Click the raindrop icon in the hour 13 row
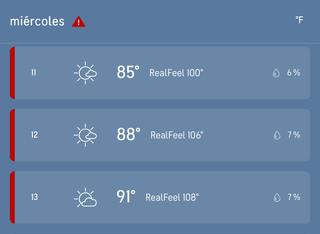This screenshot has width=320, height=234. pyautogui.click(x=277, y=197)
